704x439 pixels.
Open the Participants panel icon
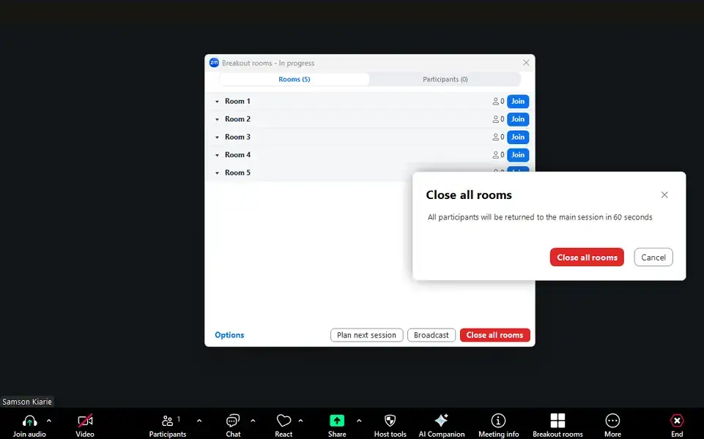tap(168, 421)
